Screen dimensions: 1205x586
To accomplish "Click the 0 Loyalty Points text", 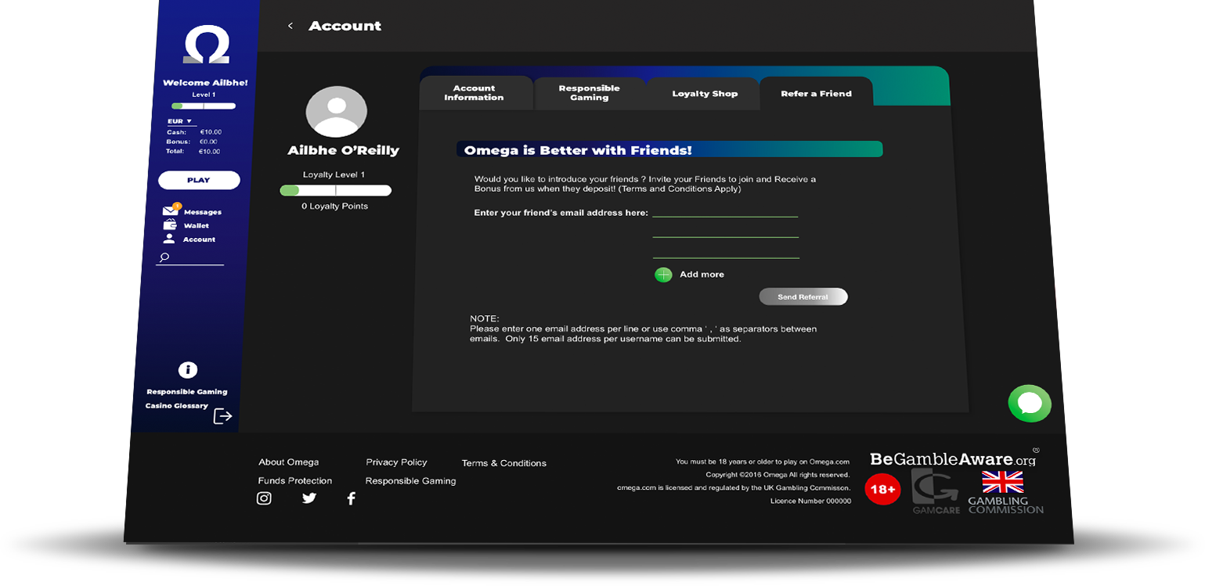I will pyautogui.click(x=334, y=207).
